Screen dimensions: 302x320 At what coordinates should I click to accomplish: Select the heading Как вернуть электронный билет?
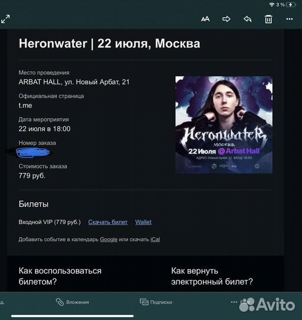(x=212, y=276)
